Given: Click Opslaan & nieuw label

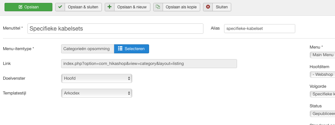Looking at the screenshot, I should [x=132, y=7].
